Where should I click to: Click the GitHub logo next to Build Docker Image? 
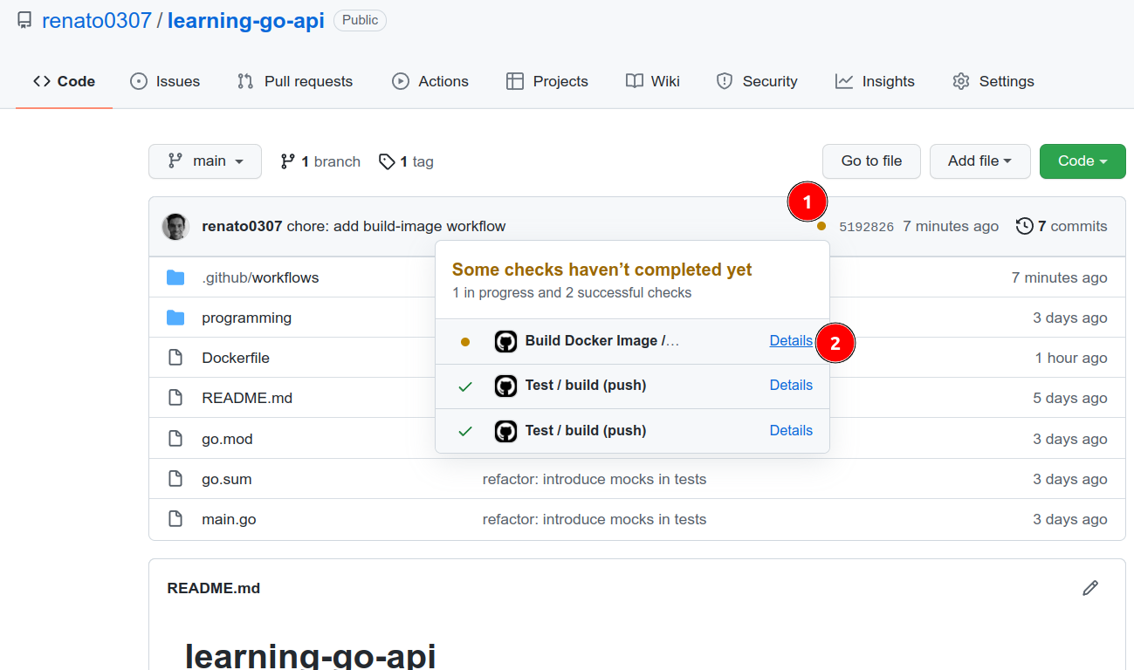pos(506,341)
